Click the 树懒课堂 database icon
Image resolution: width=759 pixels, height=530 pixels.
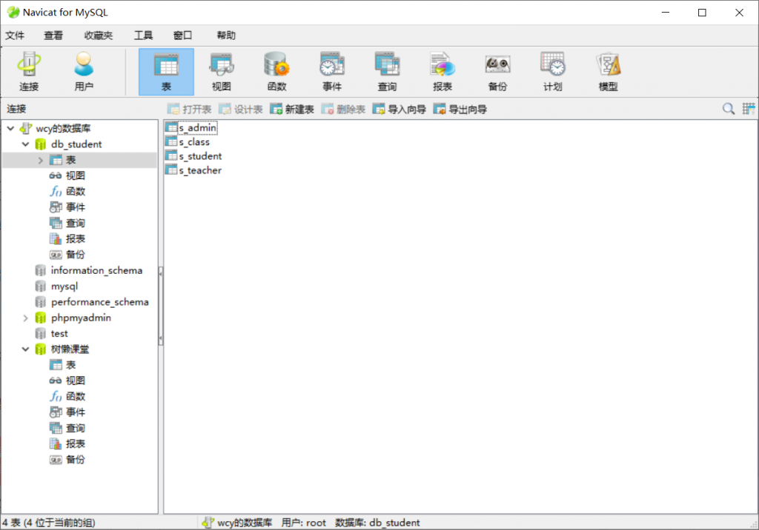pos(41,349)
